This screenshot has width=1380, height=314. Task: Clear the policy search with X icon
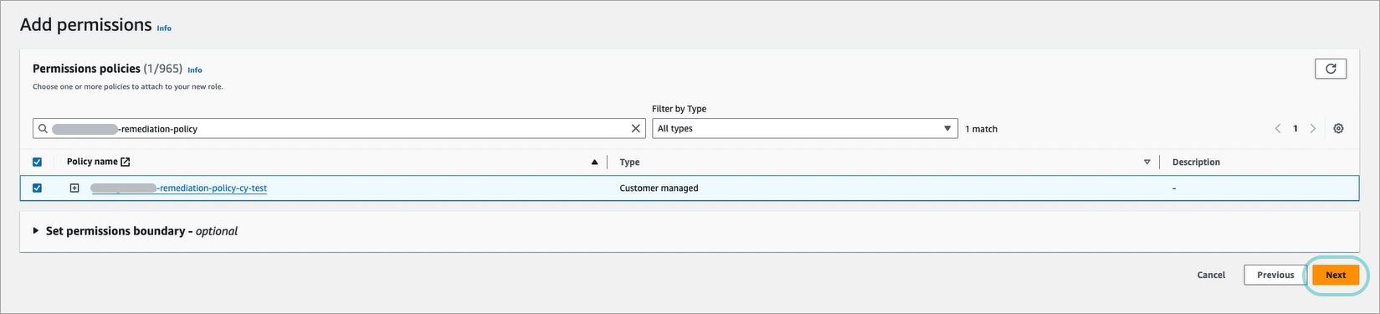click(x=636, y=129)
